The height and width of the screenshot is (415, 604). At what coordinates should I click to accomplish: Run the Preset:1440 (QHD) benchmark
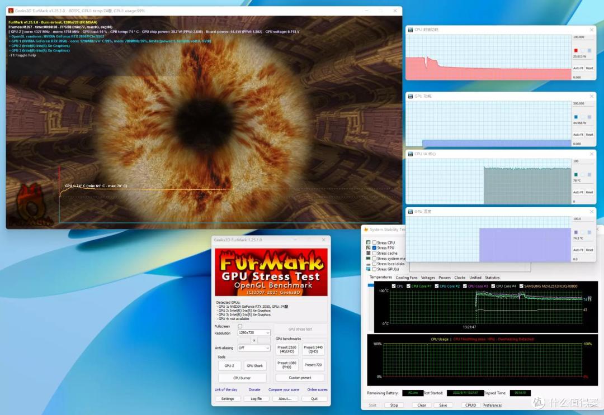click(x=313, y=350)
